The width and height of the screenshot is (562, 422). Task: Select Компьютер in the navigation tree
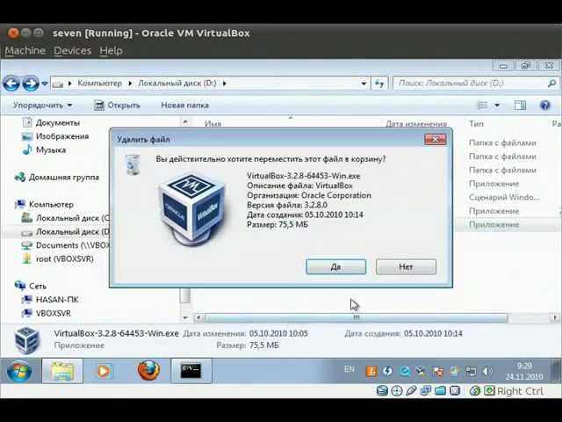(x=44, y=205)
